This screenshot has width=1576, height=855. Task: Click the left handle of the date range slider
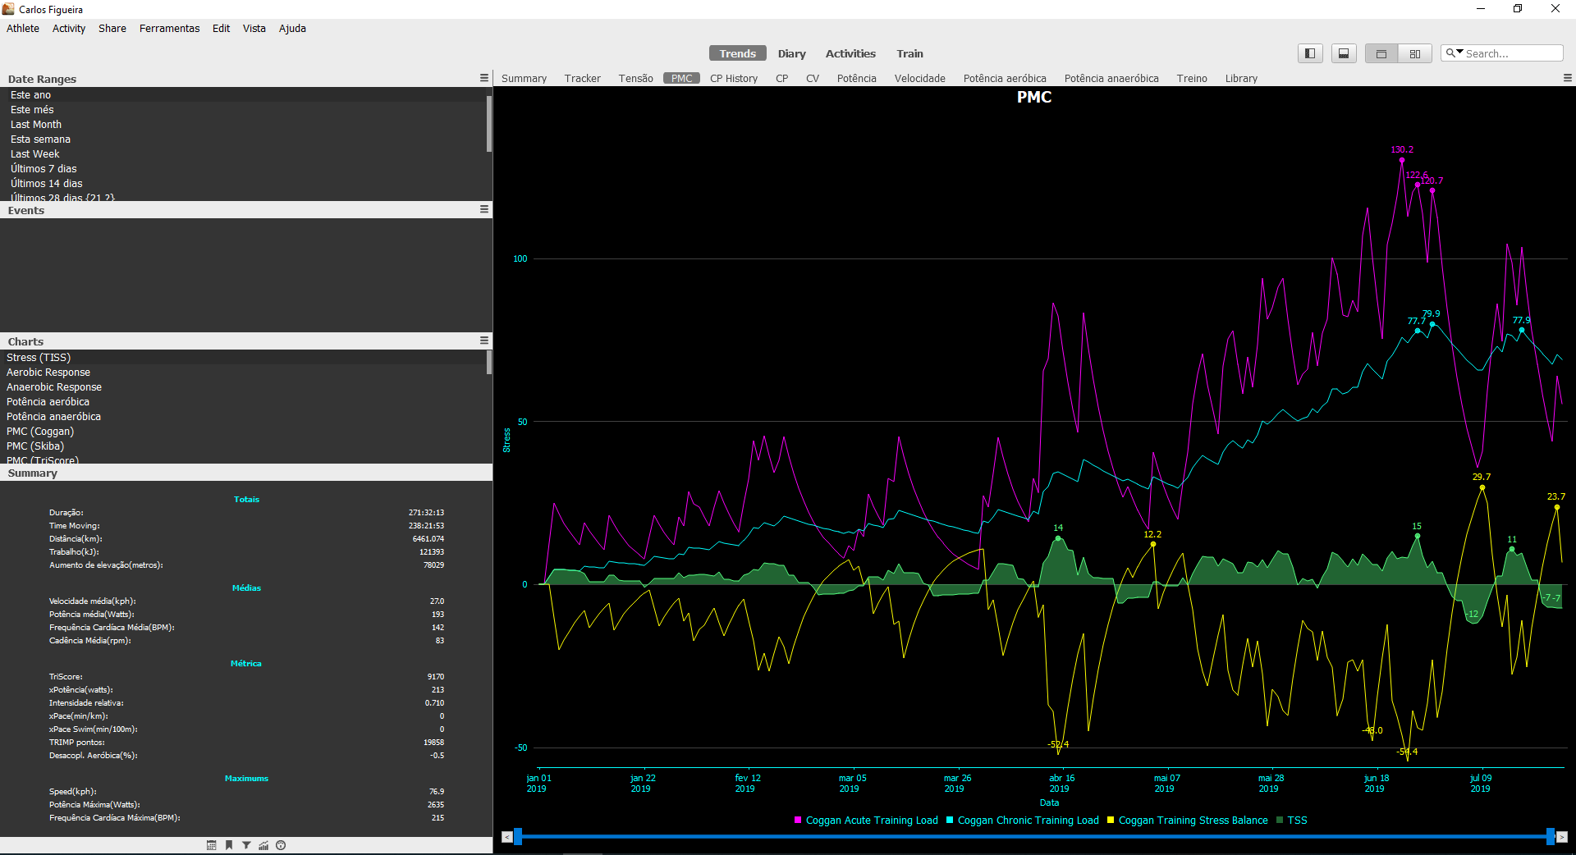pyautogui.click(x=518, y=837)
